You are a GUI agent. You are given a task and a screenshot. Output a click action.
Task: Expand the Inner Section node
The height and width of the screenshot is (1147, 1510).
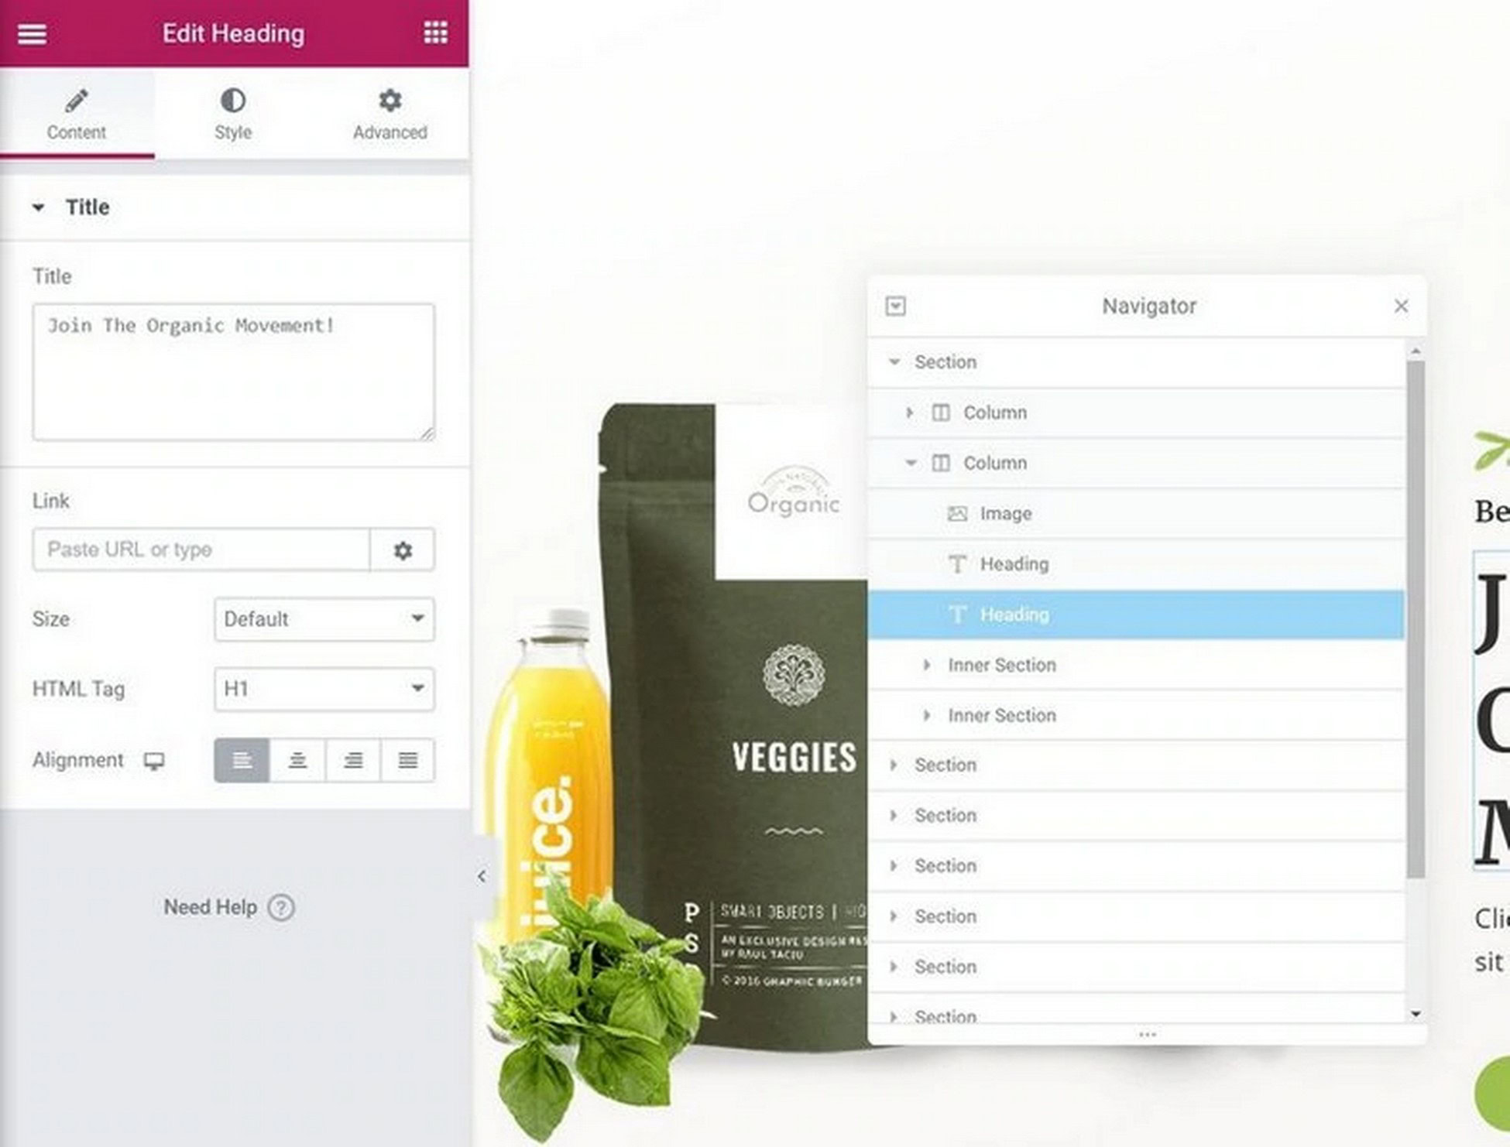tap(929, 664)
